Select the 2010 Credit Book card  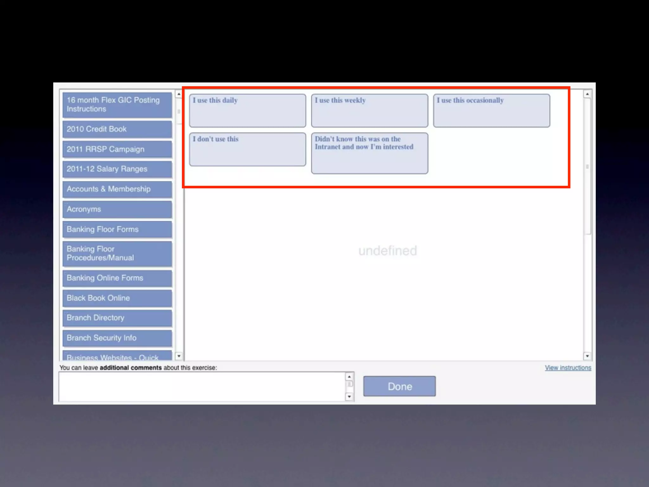[x=117, y=129]
